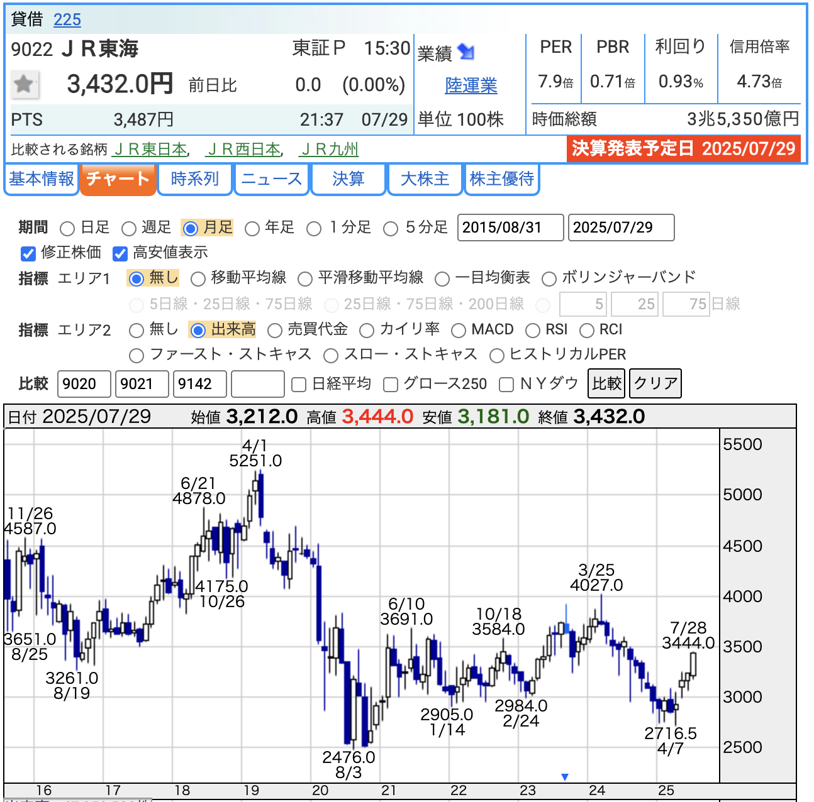Open 決算 tab
Screen dimensions: 814x802
(348, 179)
